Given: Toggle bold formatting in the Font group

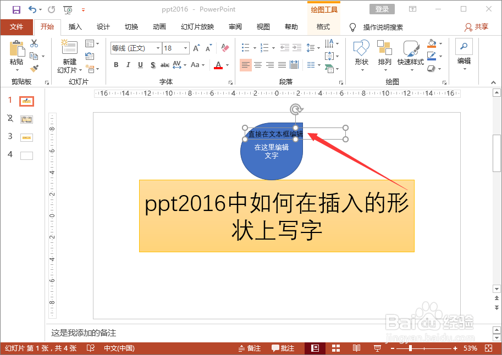Looking at the screenshot, I should 116,64.
